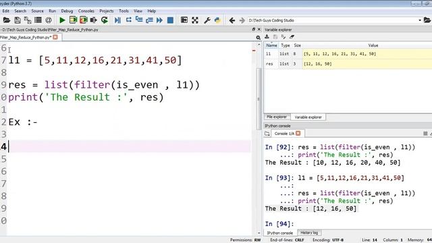Save the current file using floppy icon

(x=18, y=20)
